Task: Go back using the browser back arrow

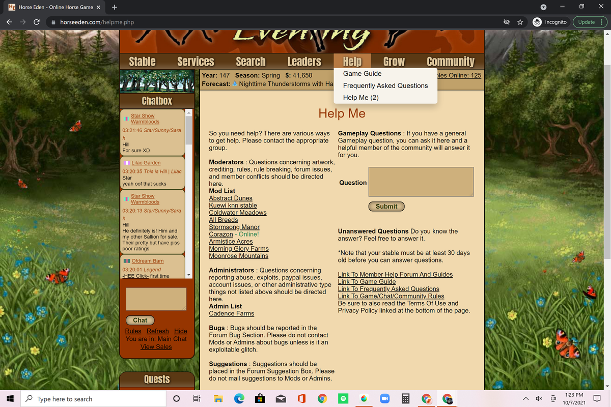Action: (x=10, y=22)
